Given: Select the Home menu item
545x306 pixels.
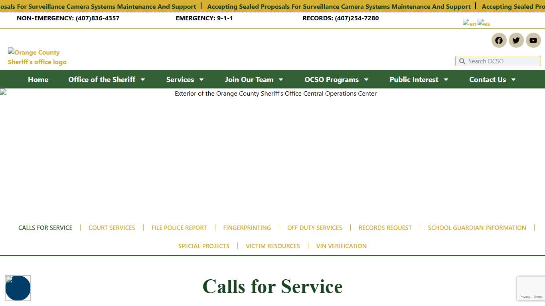Looking at the screenshot, I should 38,79.
